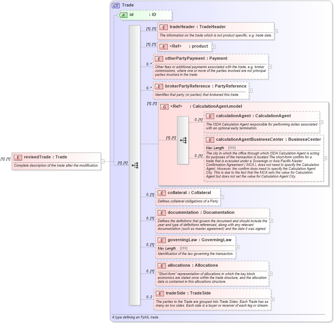Select the 'allocations : Allocations' label
334x323 pixels.
[193, 266]
